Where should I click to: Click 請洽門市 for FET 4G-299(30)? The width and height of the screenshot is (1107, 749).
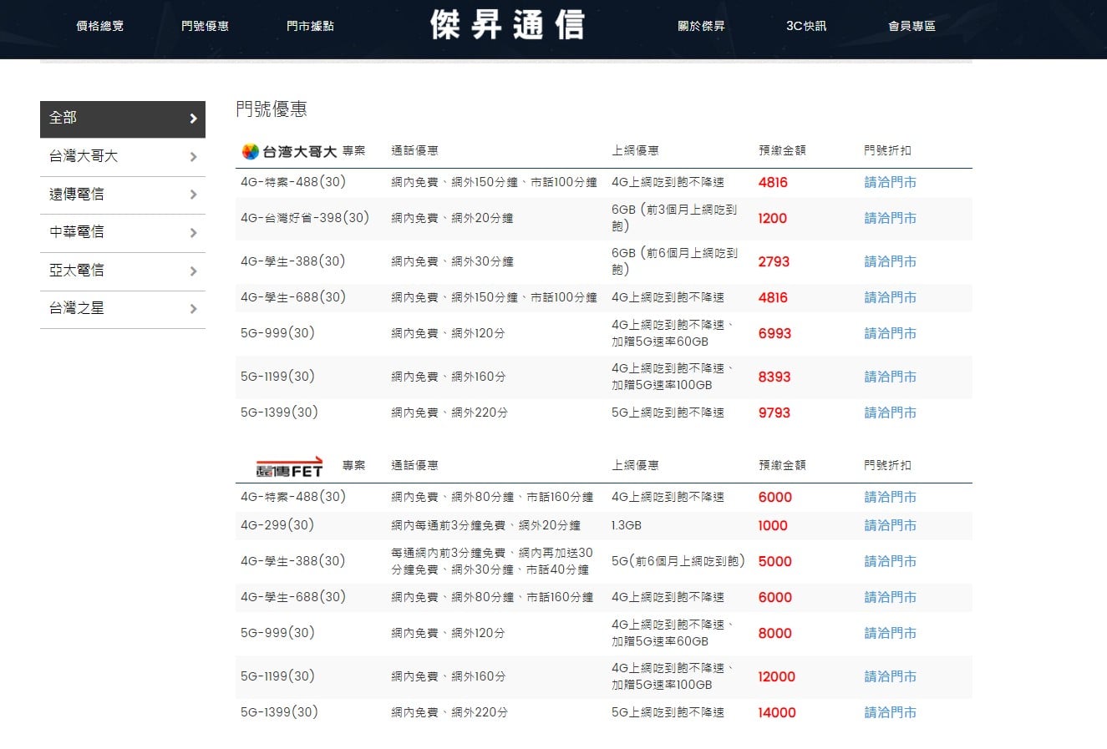(x=890, y=525)
